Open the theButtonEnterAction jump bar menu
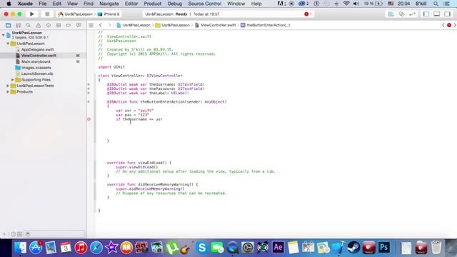The width and height of the screenshot is (457, 257). 265,26
